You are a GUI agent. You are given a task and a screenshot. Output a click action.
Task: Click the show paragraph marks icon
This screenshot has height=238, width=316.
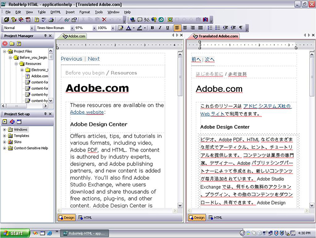241,28
